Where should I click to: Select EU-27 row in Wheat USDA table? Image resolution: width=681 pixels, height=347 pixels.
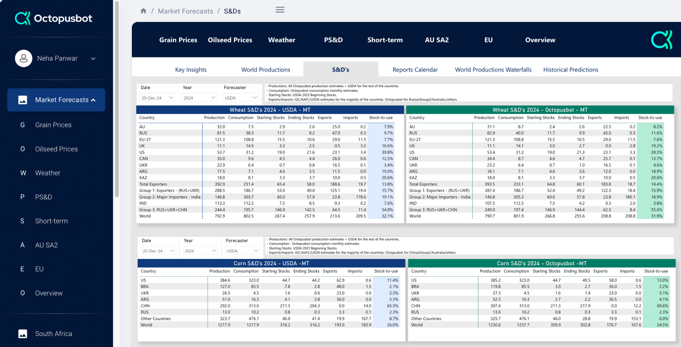pos(266,140)
